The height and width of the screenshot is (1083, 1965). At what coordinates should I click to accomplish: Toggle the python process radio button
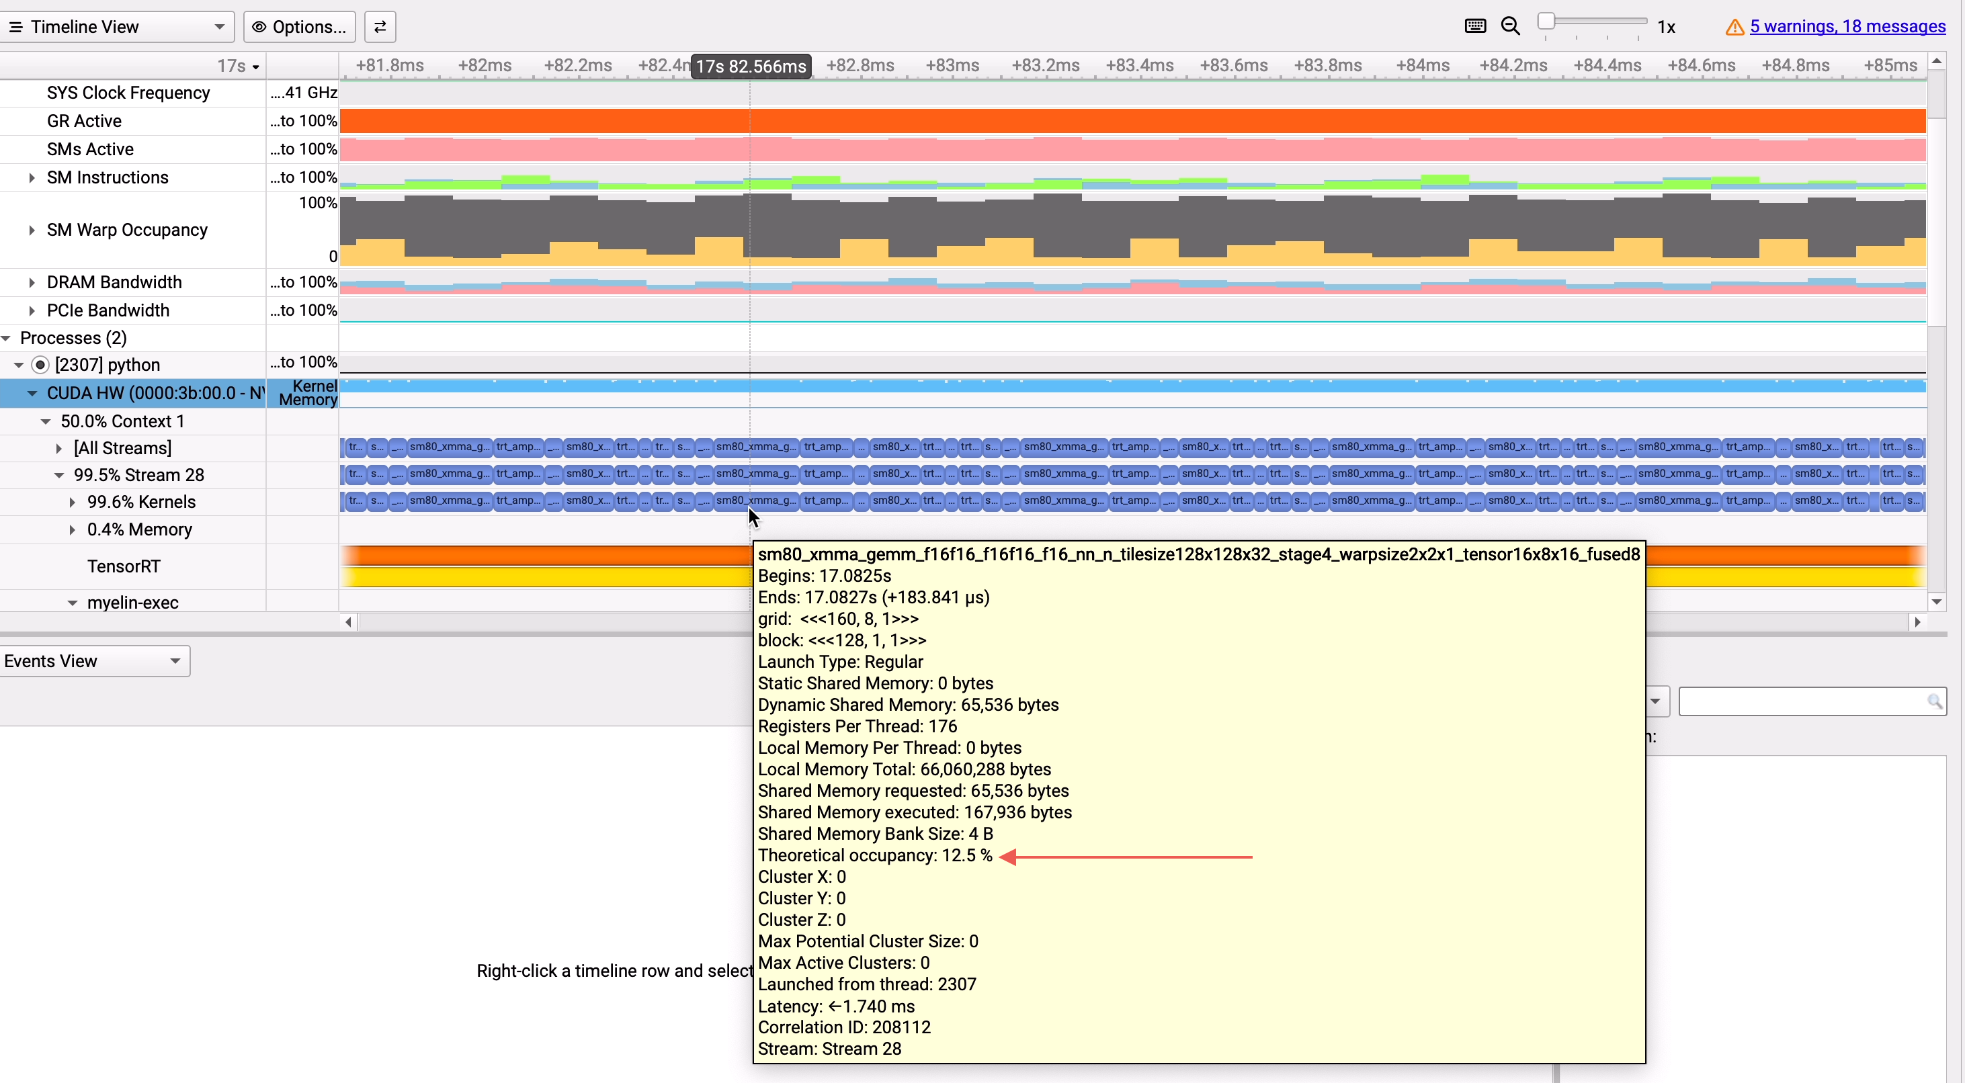click(40, 365)
